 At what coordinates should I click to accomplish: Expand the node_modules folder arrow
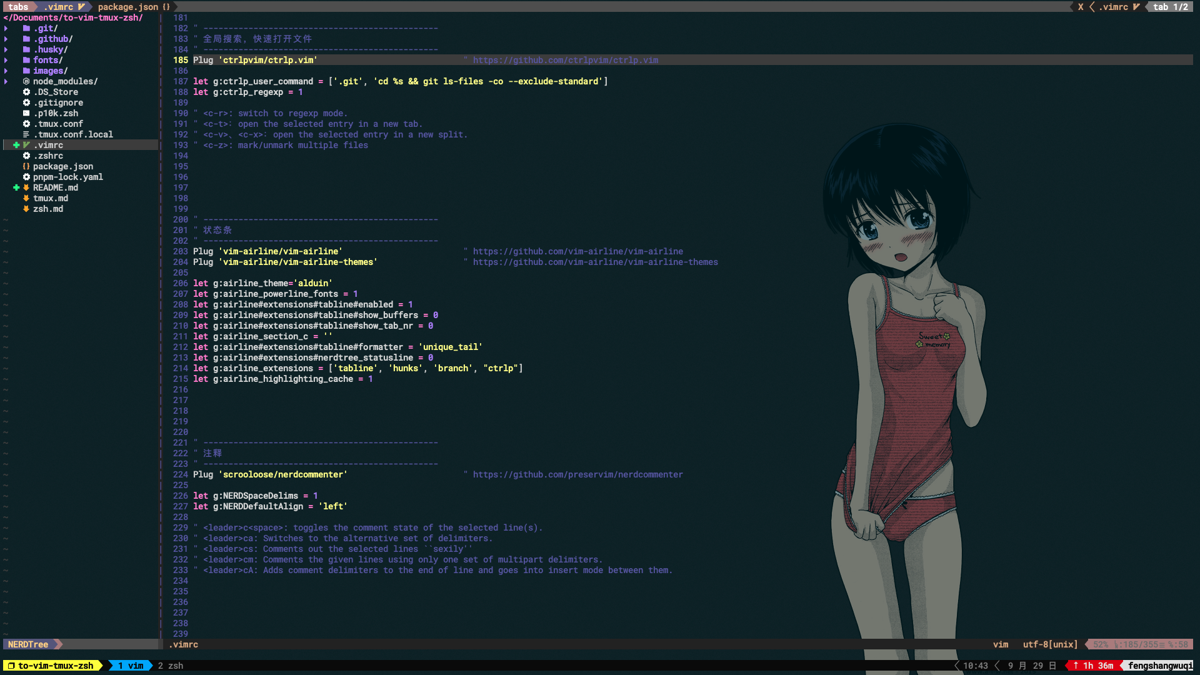click(x=6, y=81)
